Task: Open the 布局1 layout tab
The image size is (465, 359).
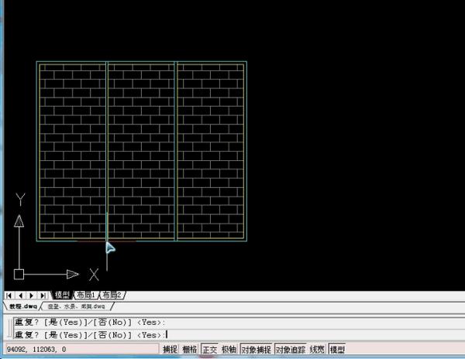Action: coord(86,295)
